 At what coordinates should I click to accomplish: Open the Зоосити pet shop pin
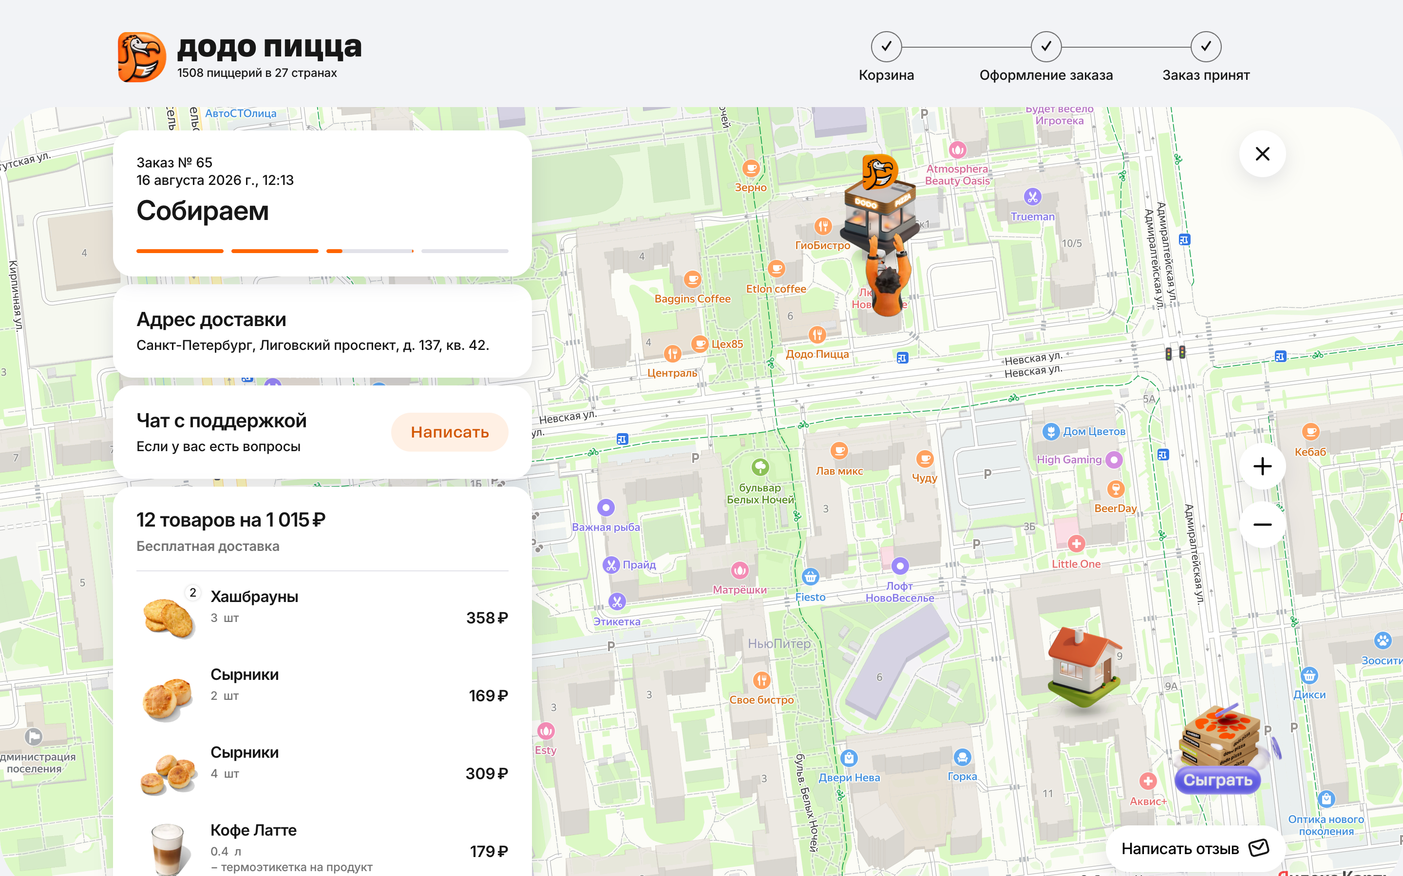pos(1383,641)
